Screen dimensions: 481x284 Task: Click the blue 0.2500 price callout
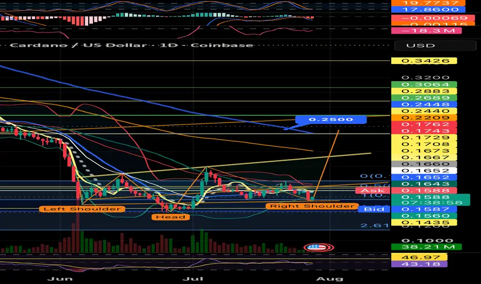click(331, 119)
